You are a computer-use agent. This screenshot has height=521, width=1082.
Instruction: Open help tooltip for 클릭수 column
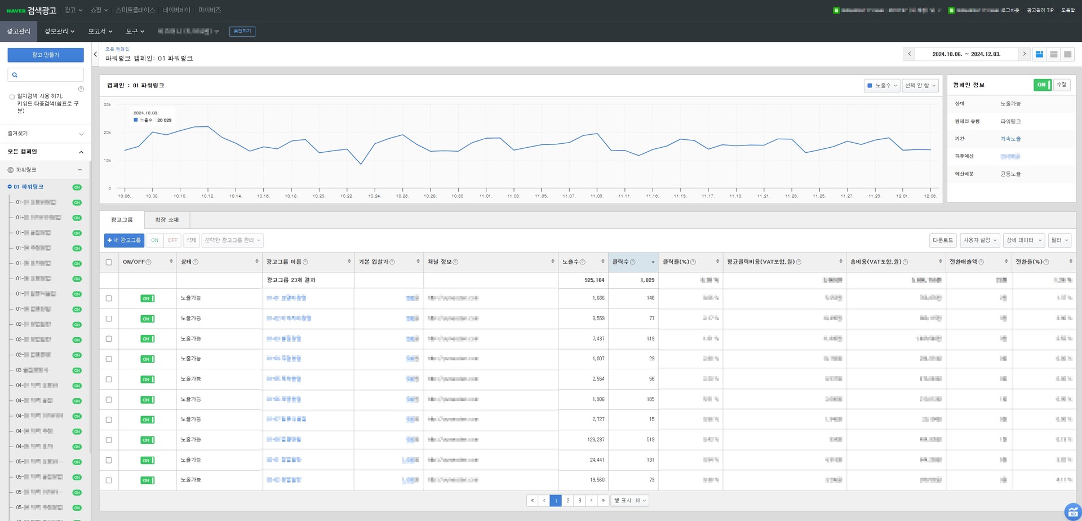[x=632, y=262]
